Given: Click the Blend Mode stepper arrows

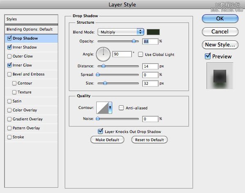Looking at the screenshot, I should (140, 32).
